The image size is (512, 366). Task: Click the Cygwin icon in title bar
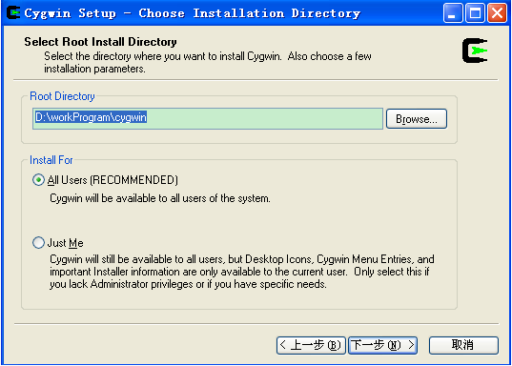pos(13,12)
